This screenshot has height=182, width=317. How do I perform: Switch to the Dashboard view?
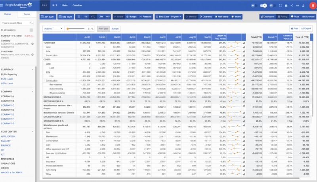pyautogui.click(x=267, y=17)
